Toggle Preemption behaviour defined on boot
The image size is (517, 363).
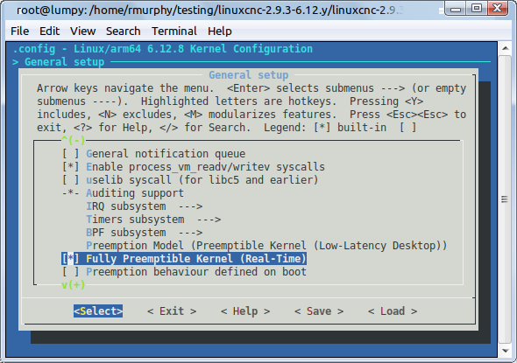[184, 272]
